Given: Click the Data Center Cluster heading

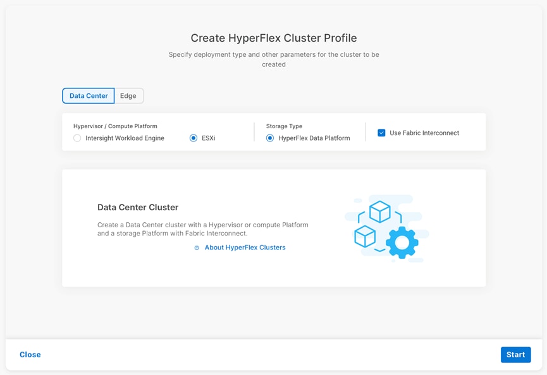Looking at the screenshot, I should (x=138, y=208).
